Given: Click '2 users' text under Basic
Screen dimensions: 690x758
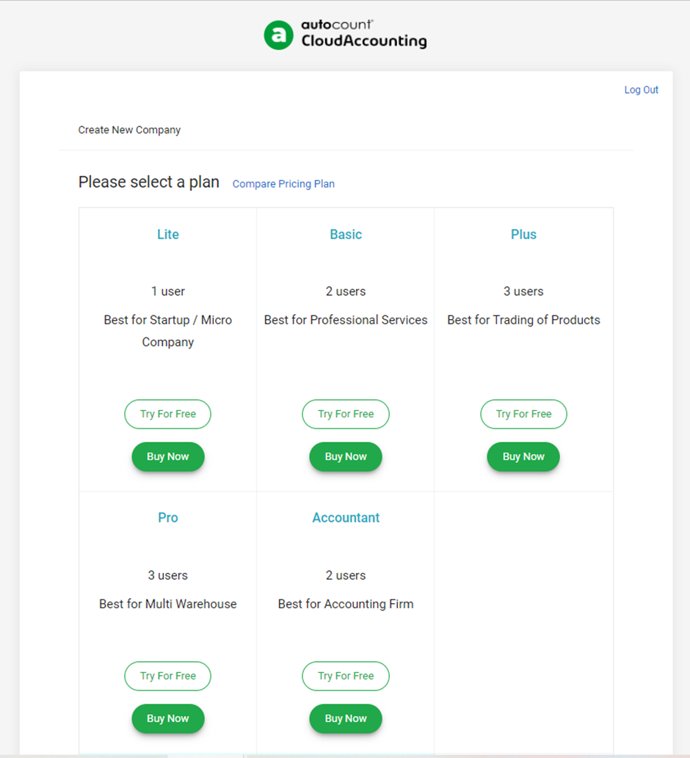Looking at the screenshot, I should [346, 291].
